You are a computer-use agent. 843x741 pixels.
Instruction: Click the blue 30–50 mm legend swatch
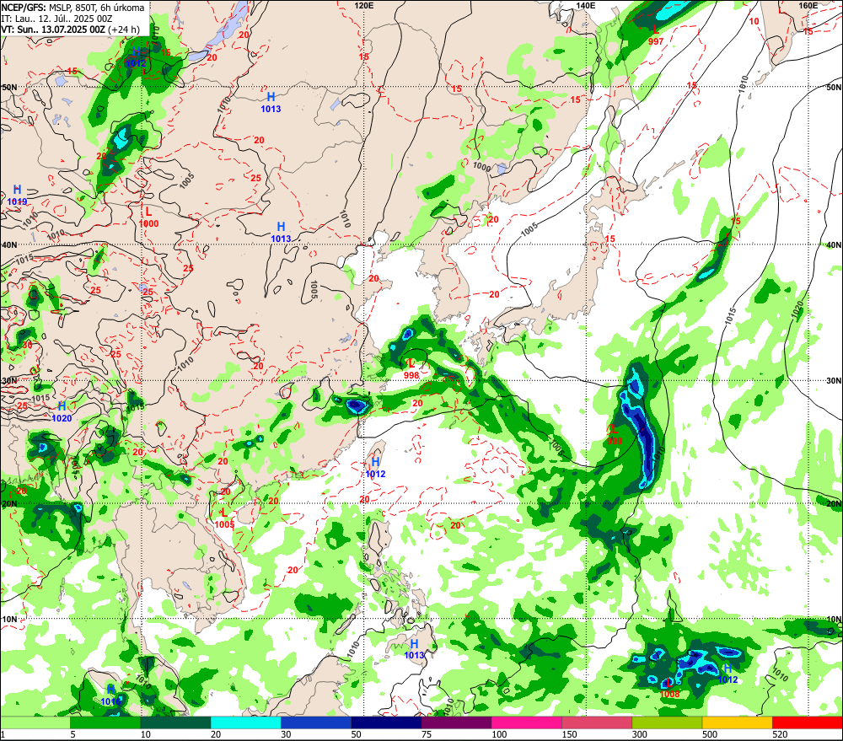click(x=316, y=722)
